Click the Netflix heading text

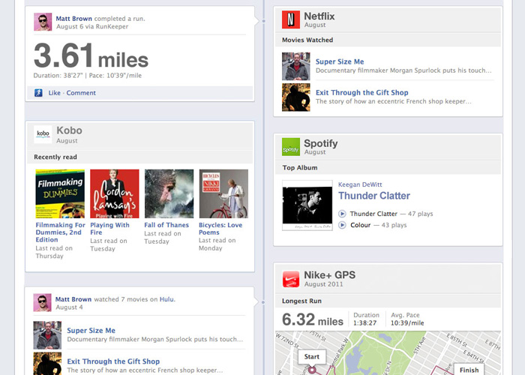point(319,16)
